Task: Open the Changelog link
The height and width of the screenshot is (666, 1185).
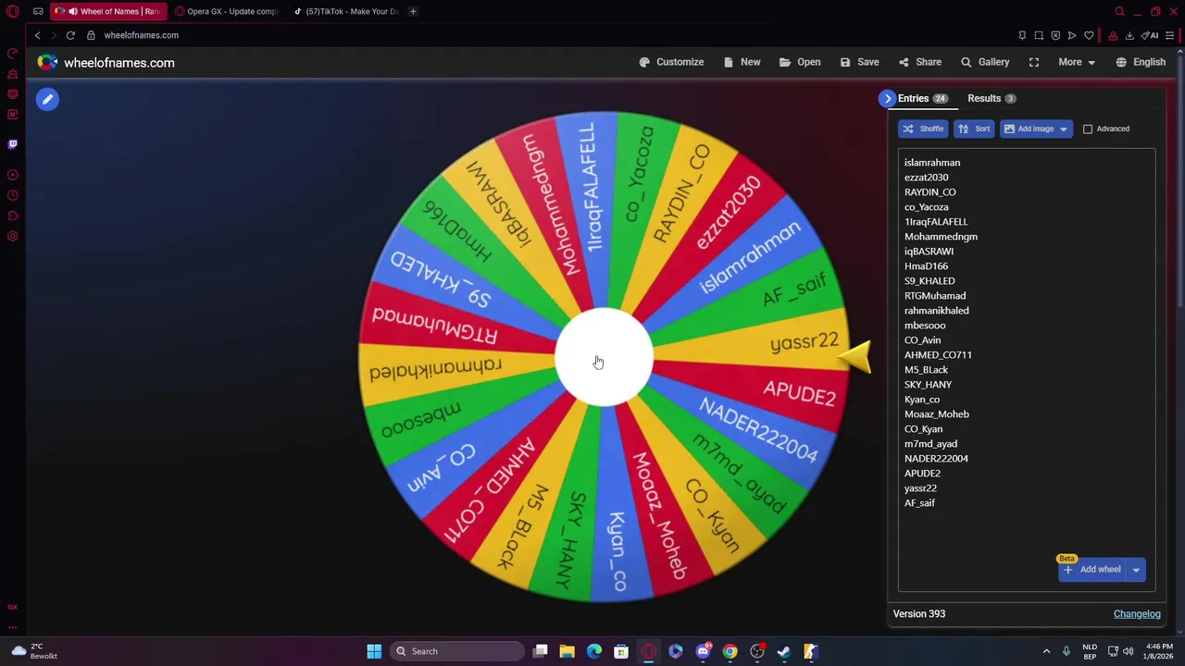Action: [1137, 614]
